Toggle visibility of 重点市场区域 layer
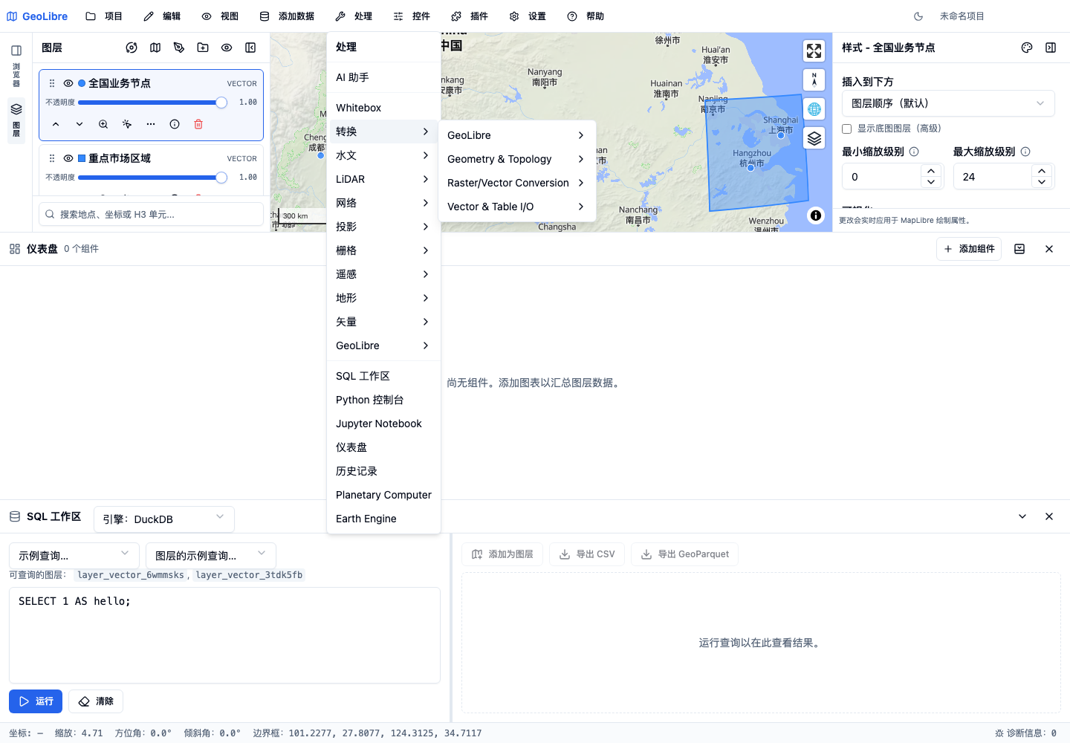1070x743 pixels. [68, 158]
